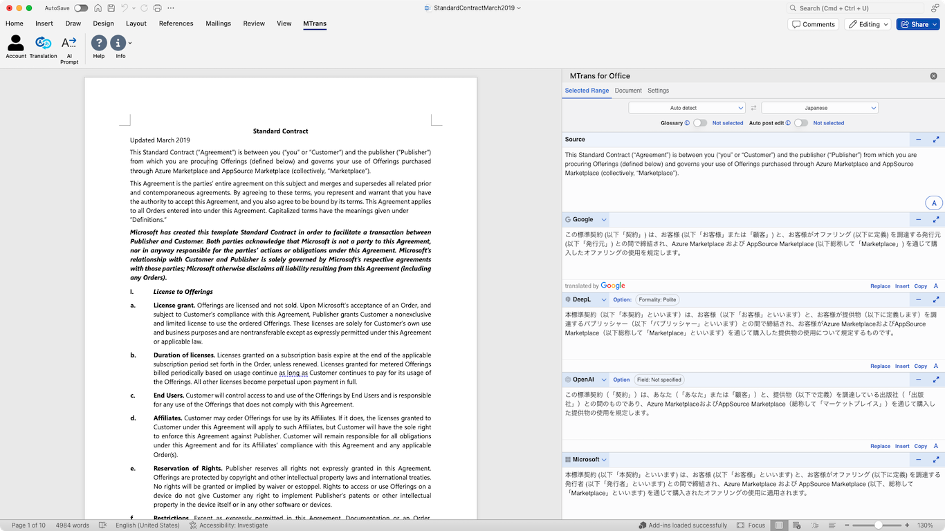
Task: Maximize the DeepL translation section
Action: 936,300
